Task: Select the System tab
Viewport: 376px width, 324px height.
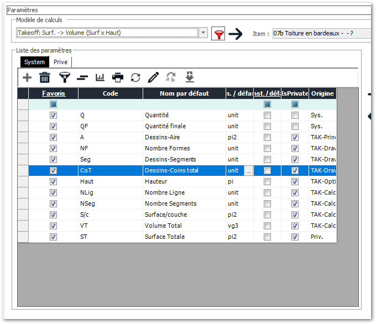Action: [34, 62]
